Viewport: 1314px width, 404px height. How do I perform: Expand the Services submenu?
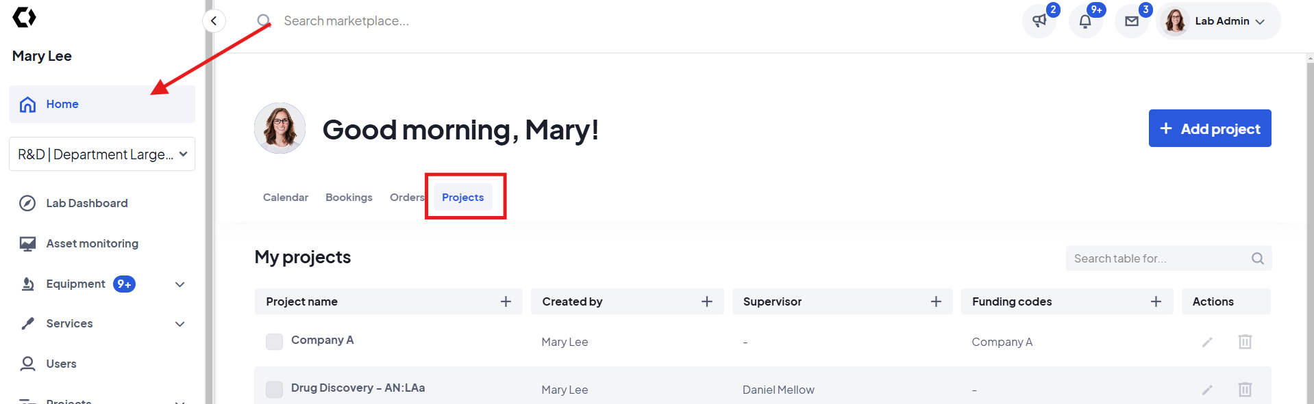click(x=180, y=324)
